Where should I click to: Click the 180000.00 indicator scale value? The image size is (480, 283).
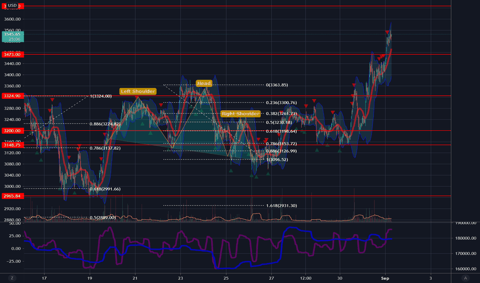[466, 238]
